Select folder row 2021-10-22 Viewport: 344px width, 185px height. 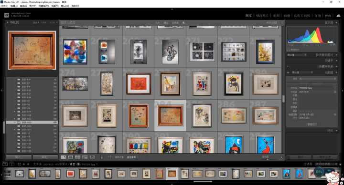click(x=32, y=119)
